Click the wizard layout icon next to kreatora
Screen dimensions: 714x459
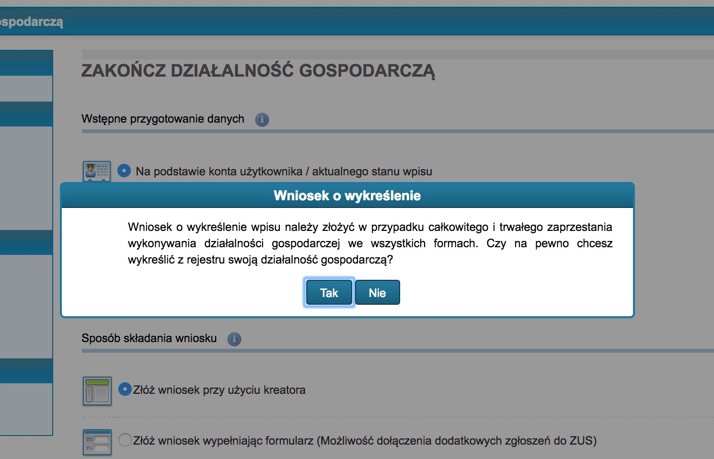click(97, 391)
